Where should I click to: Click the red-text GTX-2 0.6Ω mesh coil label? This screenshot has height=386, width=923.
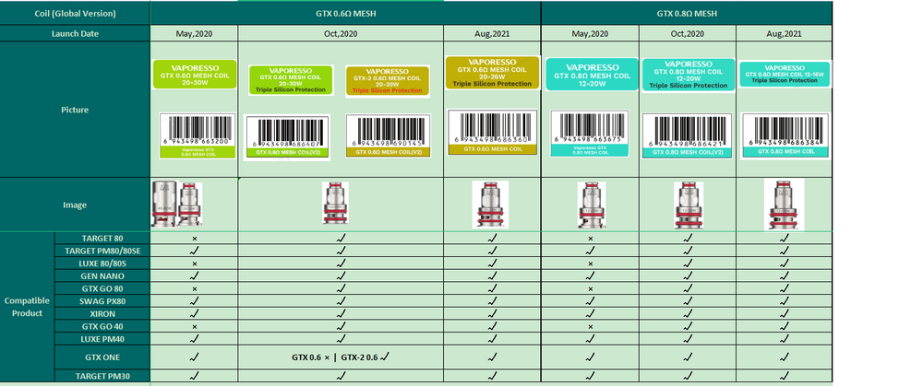[x=386, y=80]
